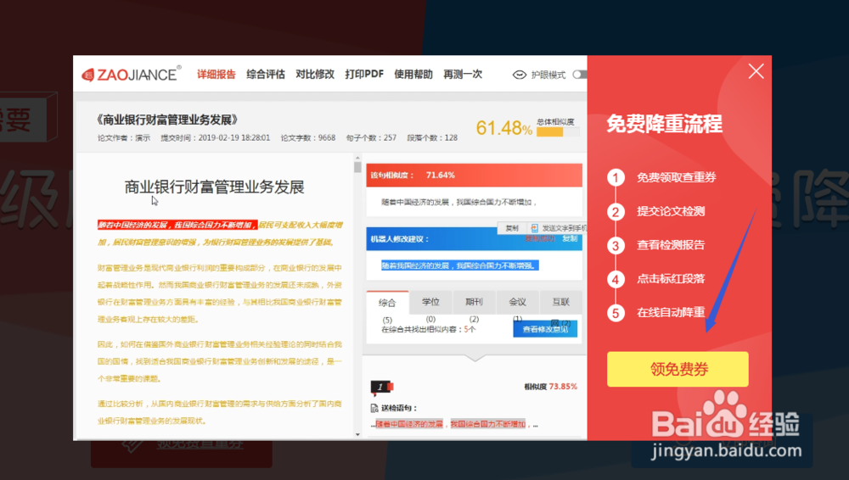Open 使用帮助 help menu
849x480 pixels.
tap(413, 74)
